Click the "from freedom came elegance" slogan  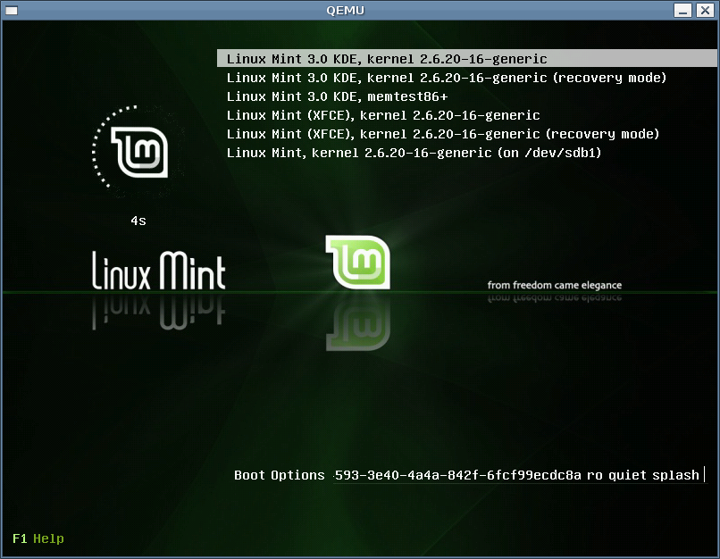[555, 285]
